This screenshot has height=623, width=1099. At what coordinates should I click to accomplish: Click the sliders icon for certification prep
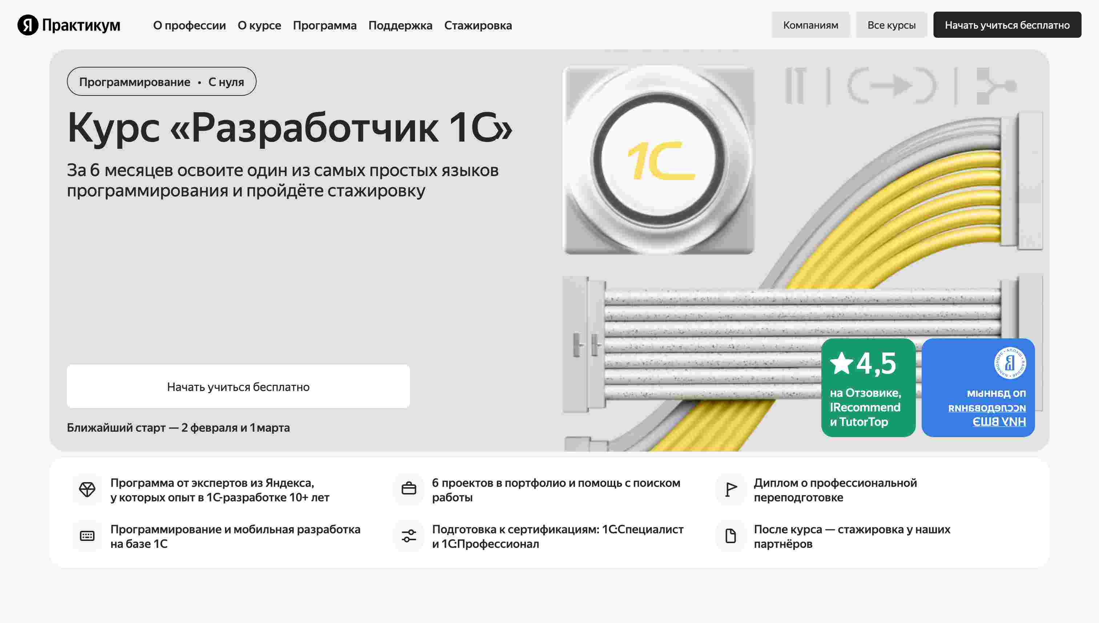(408, 536)
